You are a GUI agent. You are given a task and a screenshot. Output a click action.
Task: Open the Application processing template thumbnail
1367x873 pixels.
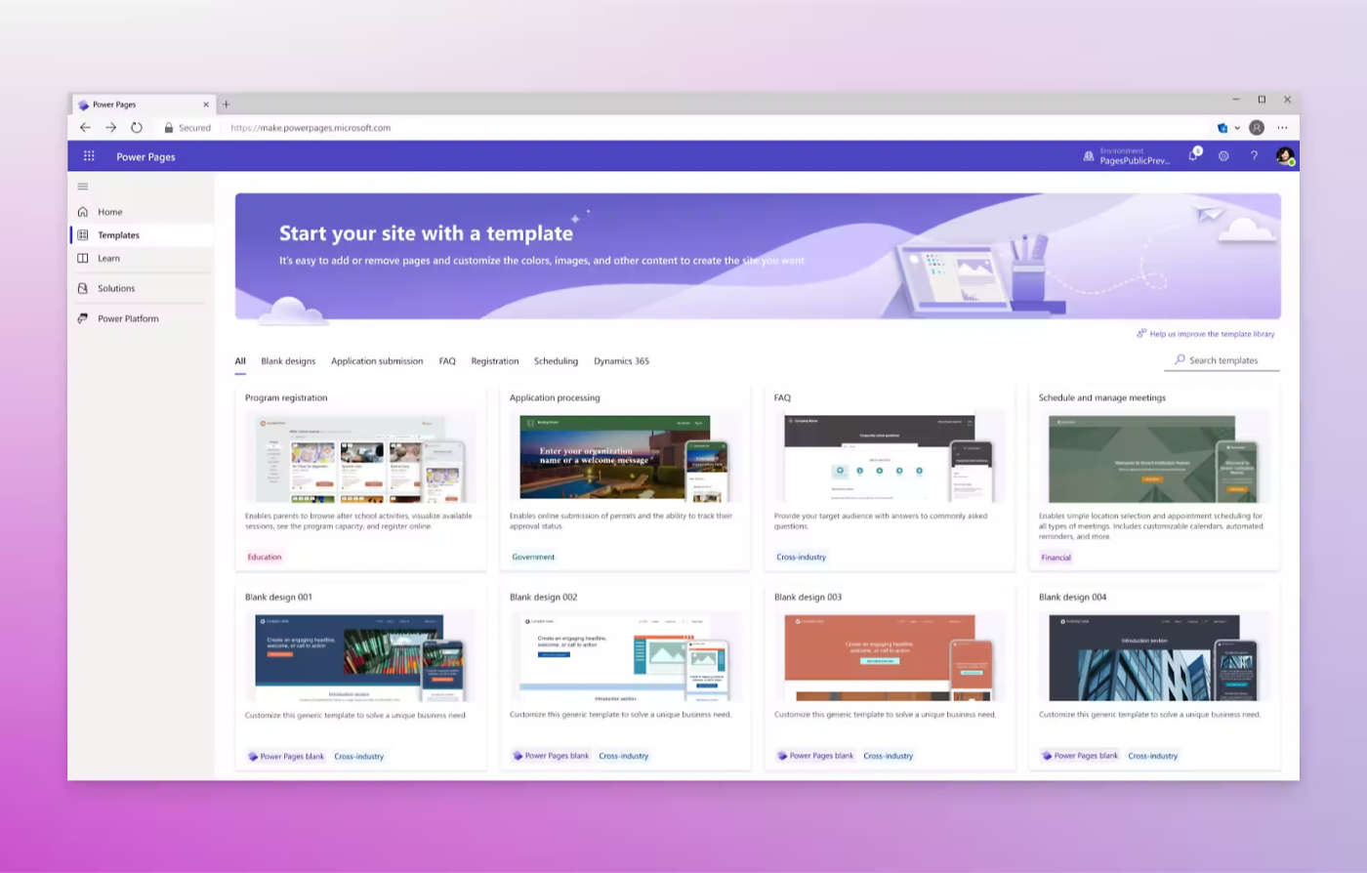[625, 457]
